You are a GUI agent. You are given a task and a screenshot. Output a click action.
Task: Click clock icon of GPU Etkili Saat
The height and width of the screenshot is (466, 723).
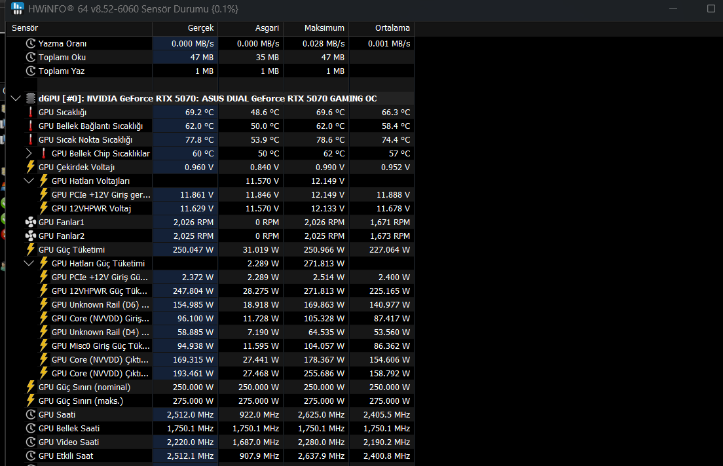(x=30, y=456)
